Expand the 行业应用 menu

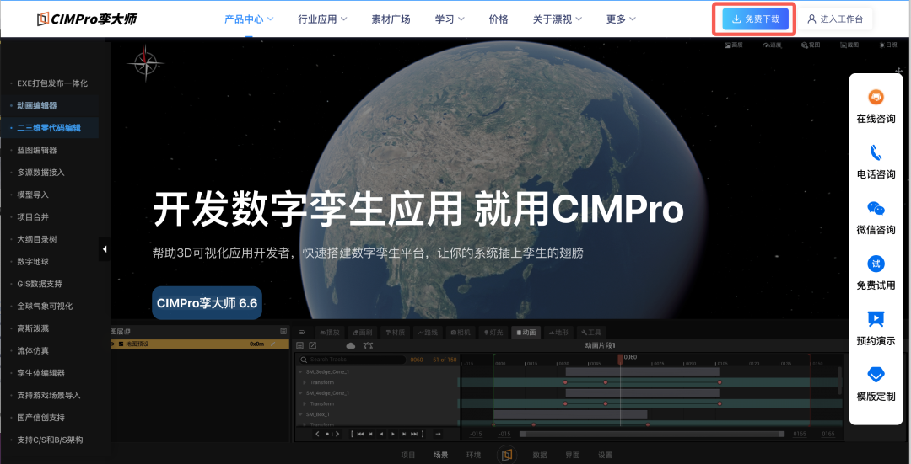[x=322, y=19]
